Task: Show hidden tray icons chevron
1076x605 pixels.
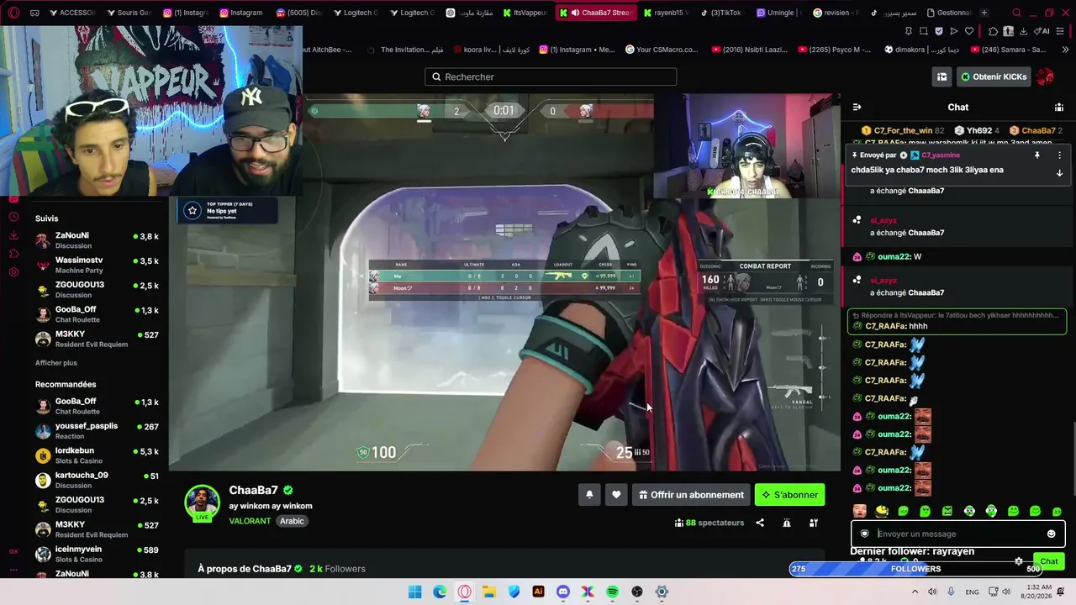Action: (x=915, y=592)
